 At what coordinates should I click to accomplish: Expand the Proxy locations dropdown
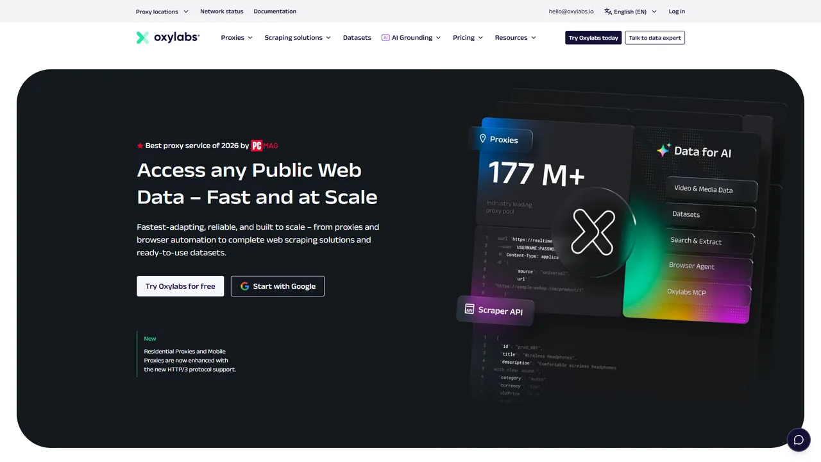pos(162,12)
